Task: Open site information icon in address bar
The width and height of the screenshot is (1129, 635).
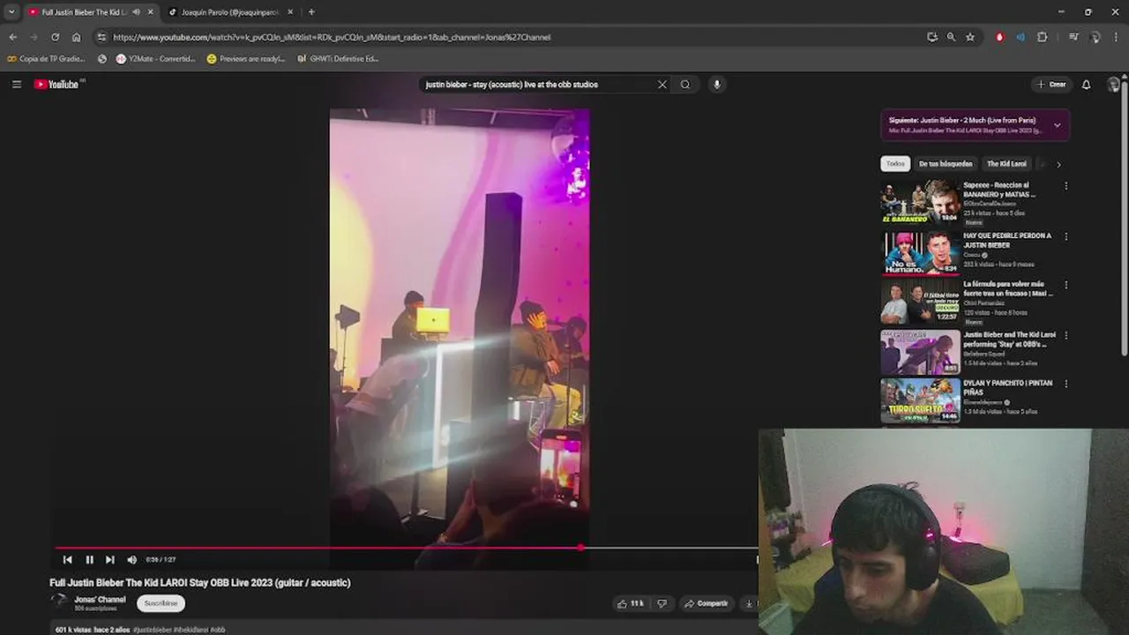Action: [x=101, y=37]
